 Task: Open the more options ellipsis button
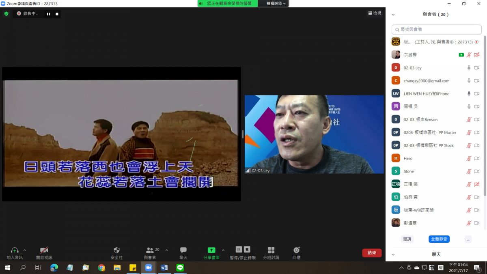tap(468, 239)
